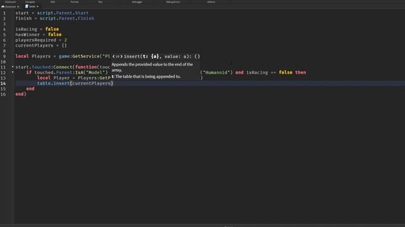The height and width of the screenshot is (227, 405).
Task: Click the "Humanoid" string on line 12
Action: pos(216,73)
